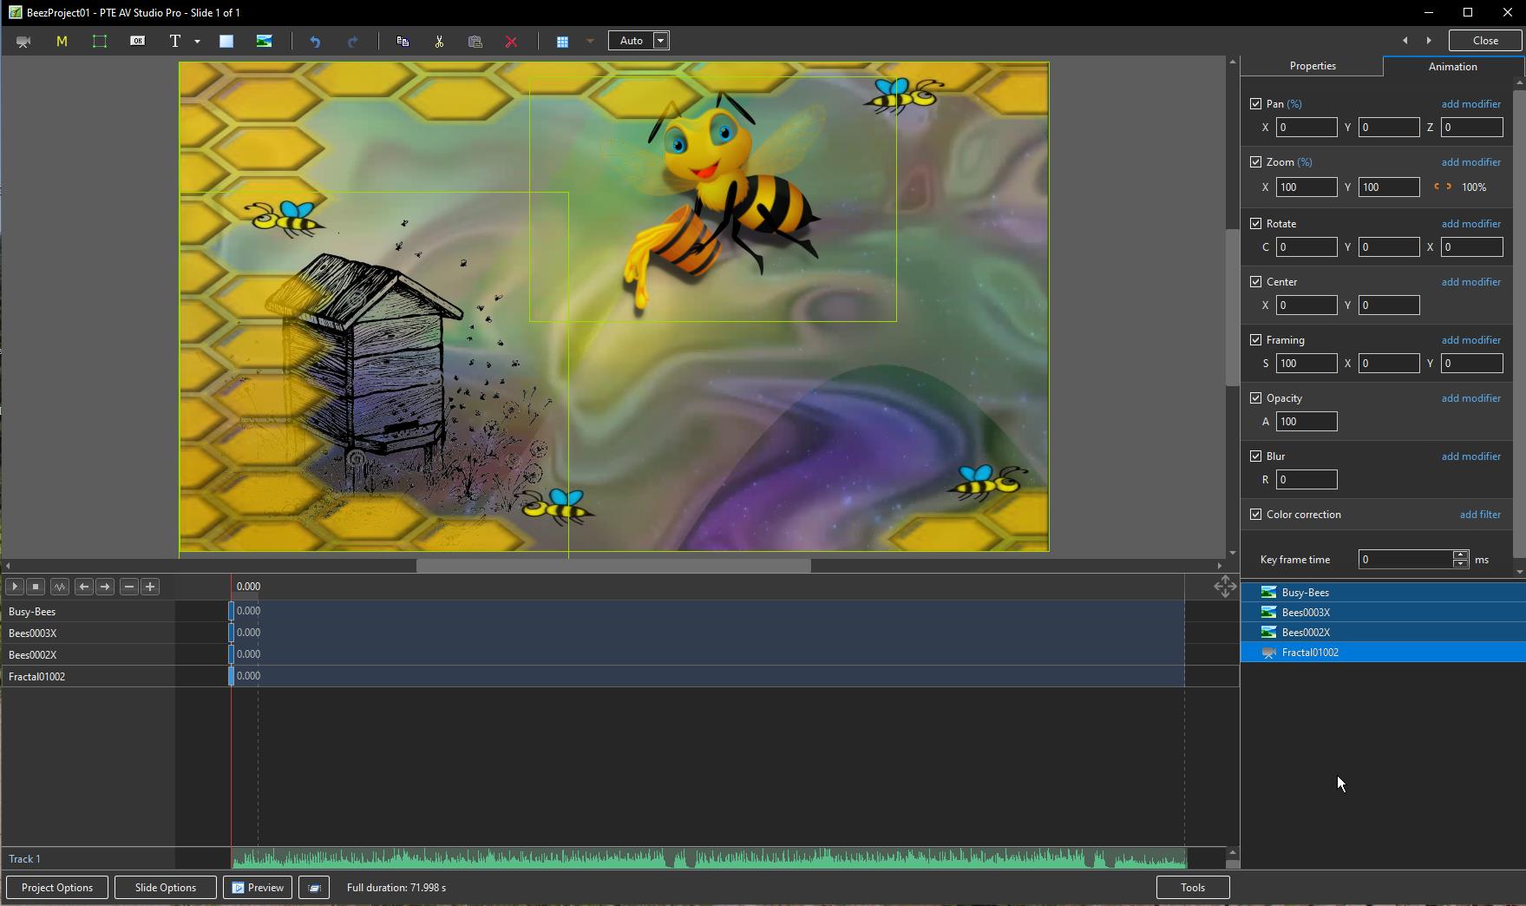Go to next slide arrow

tap(1429, 41)
